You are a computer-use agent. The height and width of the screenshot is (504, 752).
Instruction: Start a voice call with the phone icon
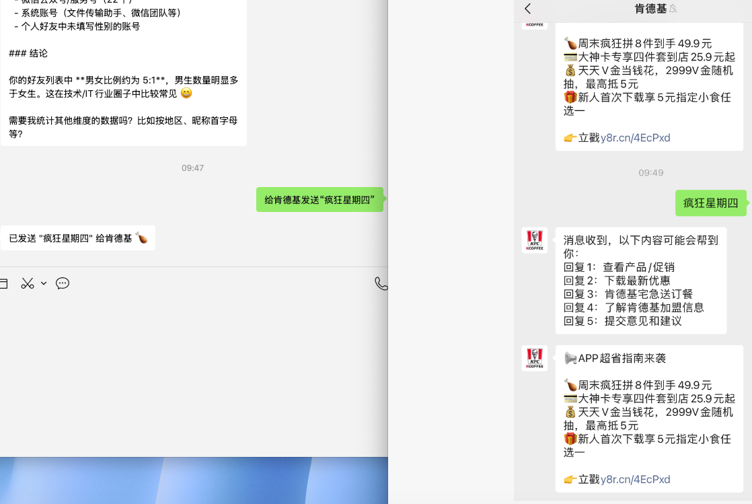click(x=381, y=283)
